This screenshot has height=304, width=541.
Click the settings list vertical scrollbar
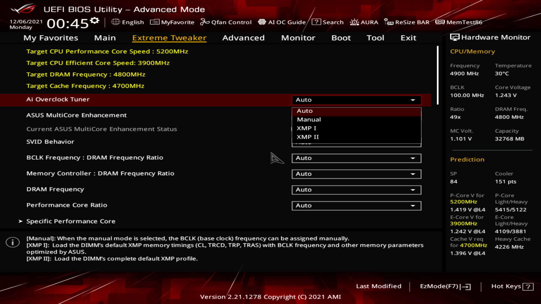pyautogui.click(x=438, y=75)
